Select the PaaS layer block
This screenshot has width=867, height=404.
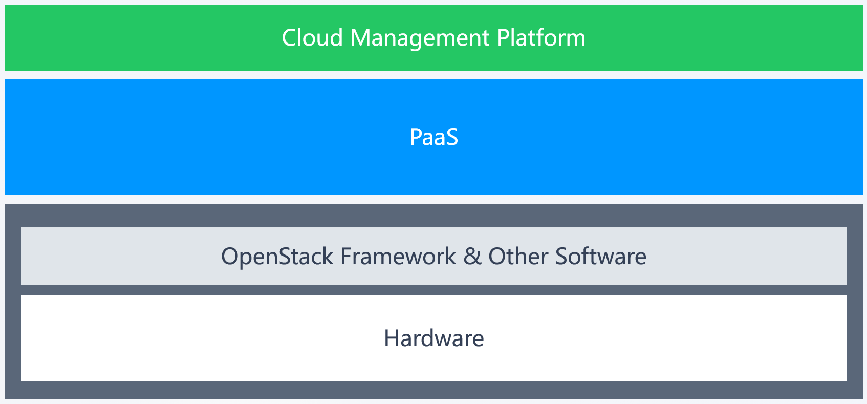(433, 137)
